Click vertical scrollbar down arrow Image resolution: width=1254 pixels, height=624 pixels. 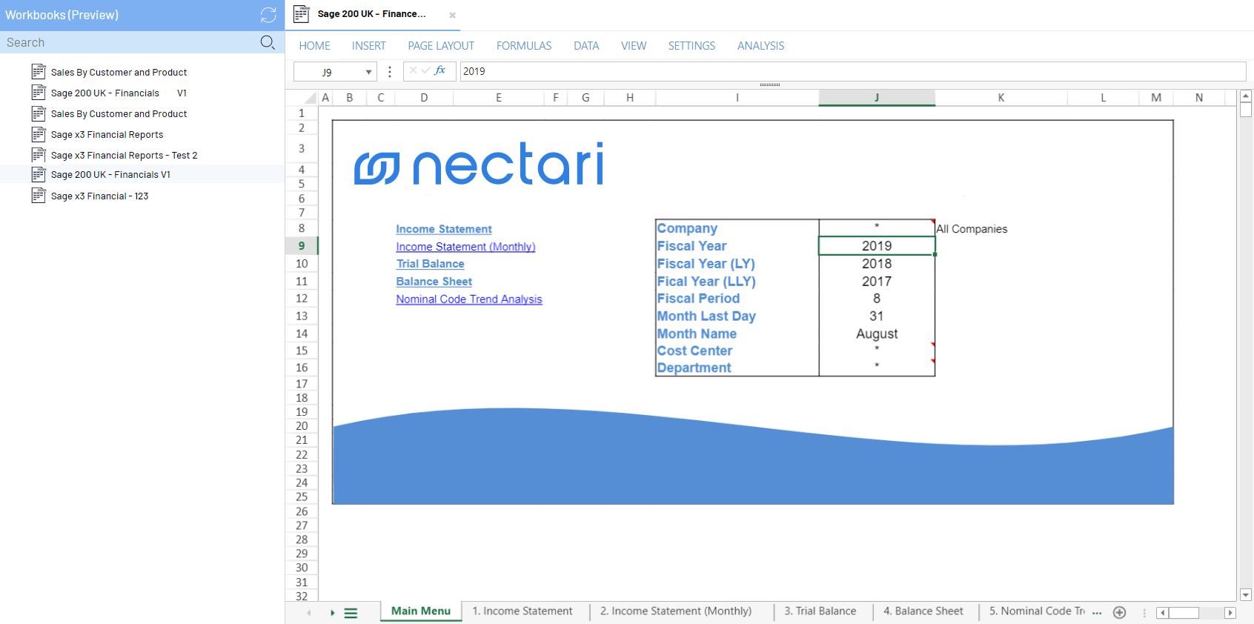pos(1246,594)
